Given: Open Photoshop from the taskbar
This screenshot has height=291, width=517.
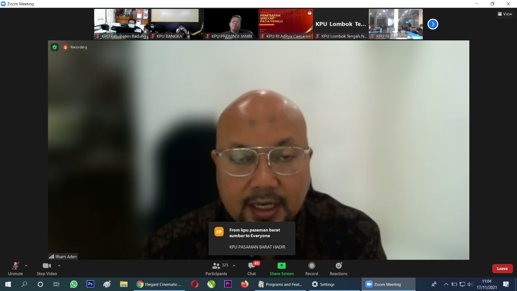Looking at the screenshot, I should [90, 284].
